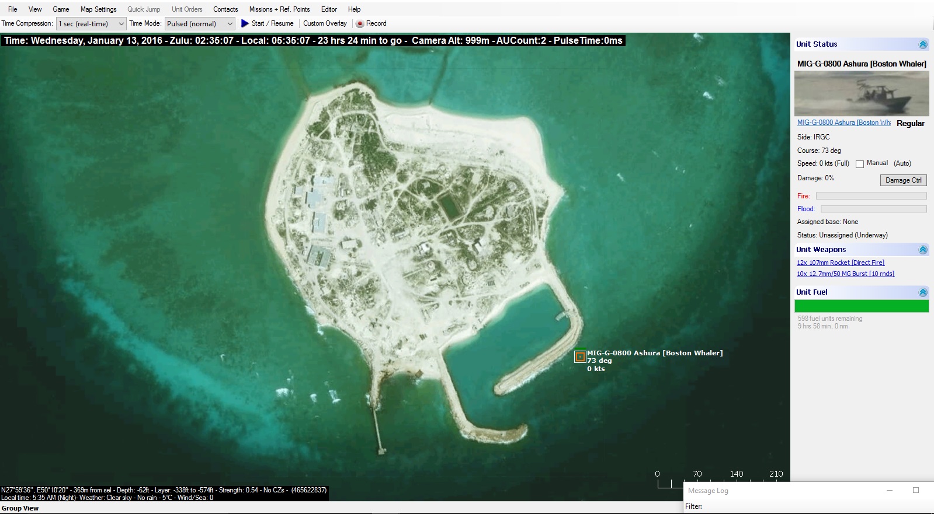Screen dimensions: 934x514
Task: Open the Game menu
Action: (x=61, y=9)
